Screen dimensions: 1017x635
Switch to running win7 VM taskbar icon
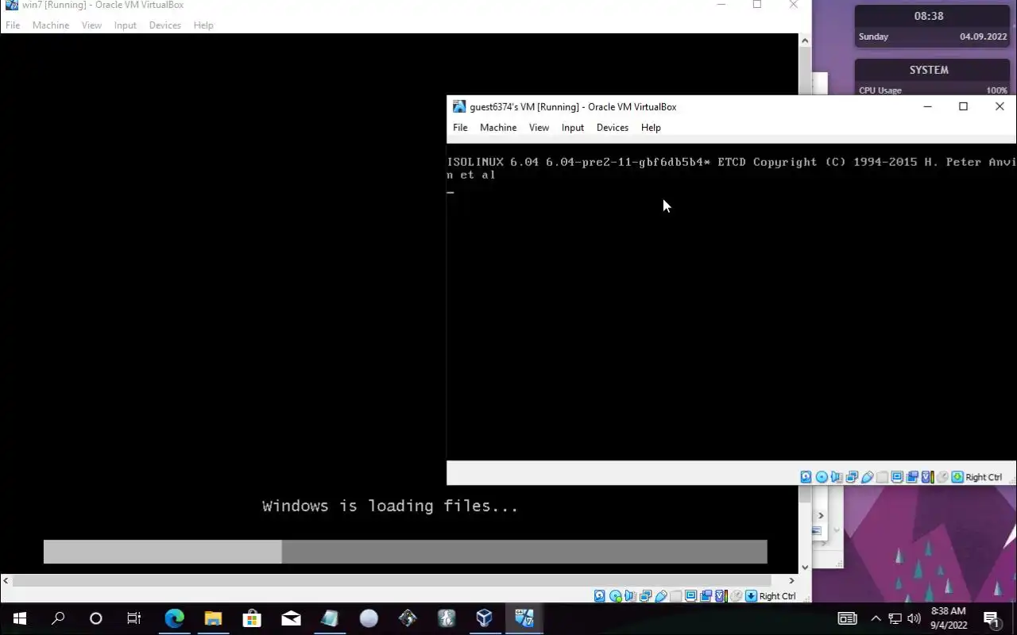tap(524, 618)
